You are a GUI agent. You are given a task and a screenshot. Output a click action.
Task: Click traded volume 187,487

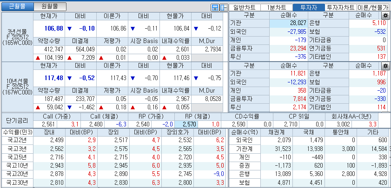(x=53, y=99)
